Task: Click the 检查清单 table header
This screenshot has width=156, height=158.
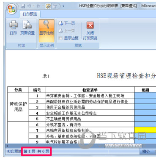Action: [90, 90]
